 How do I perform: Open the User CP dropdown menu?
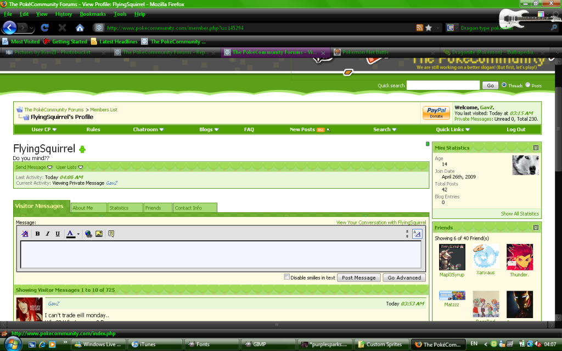44,129
